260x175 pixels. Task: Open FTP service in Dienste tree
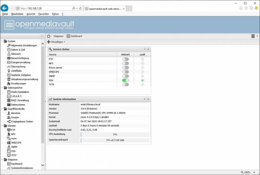pyautogui.click(x=11, y=130)
